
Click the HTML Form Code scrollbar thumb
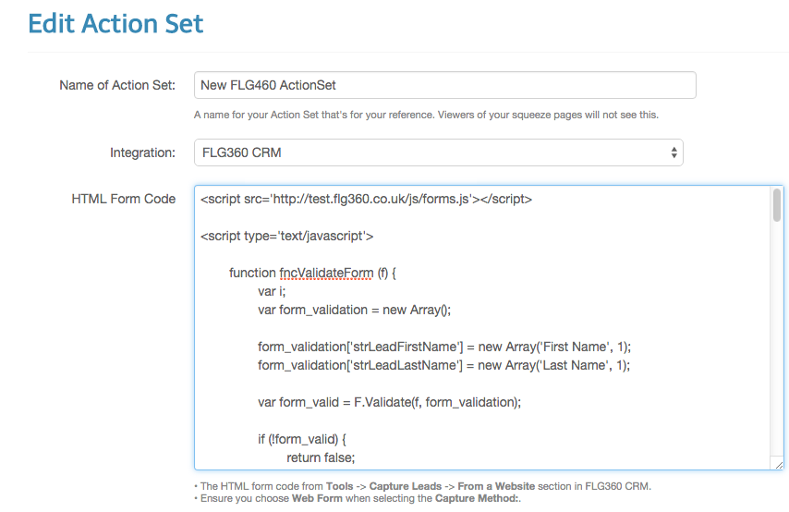[777, 205]
